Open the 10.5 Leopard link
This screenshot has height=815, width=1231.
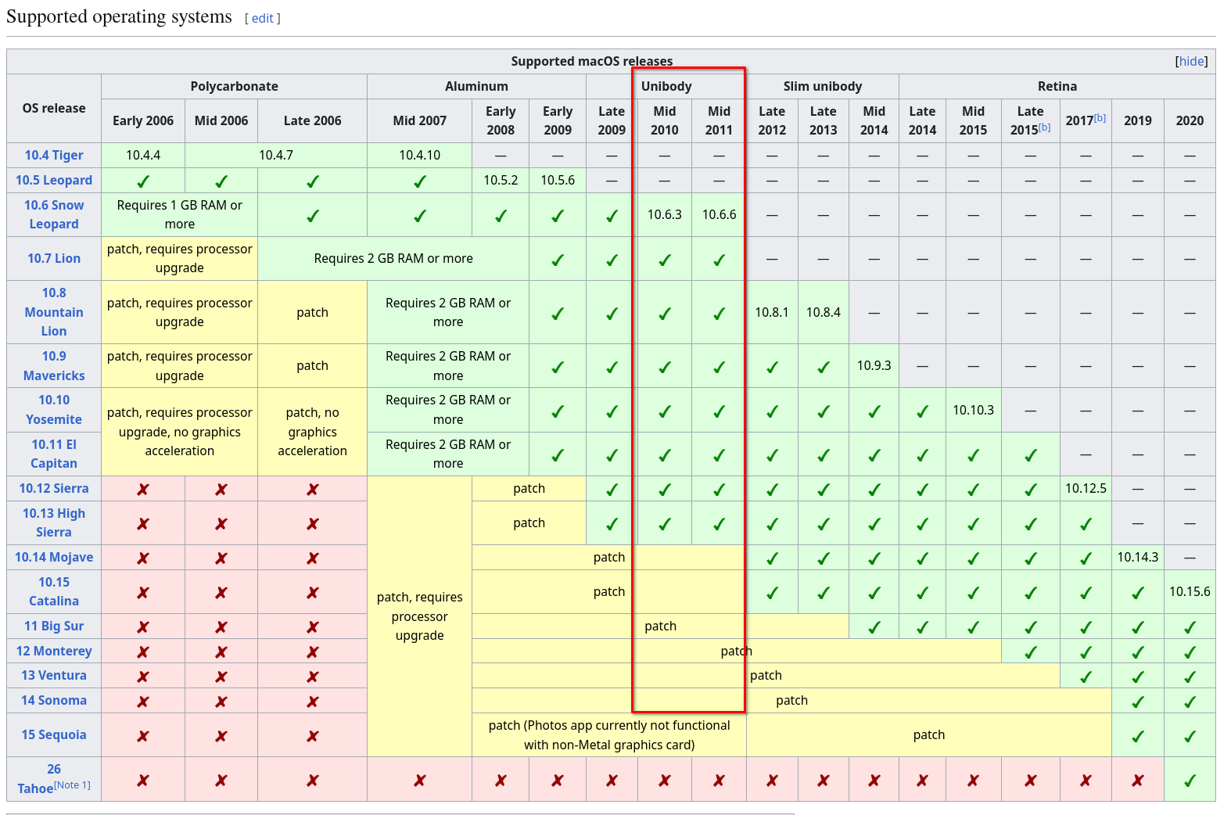pyautogui.click(x=54, y=180)
